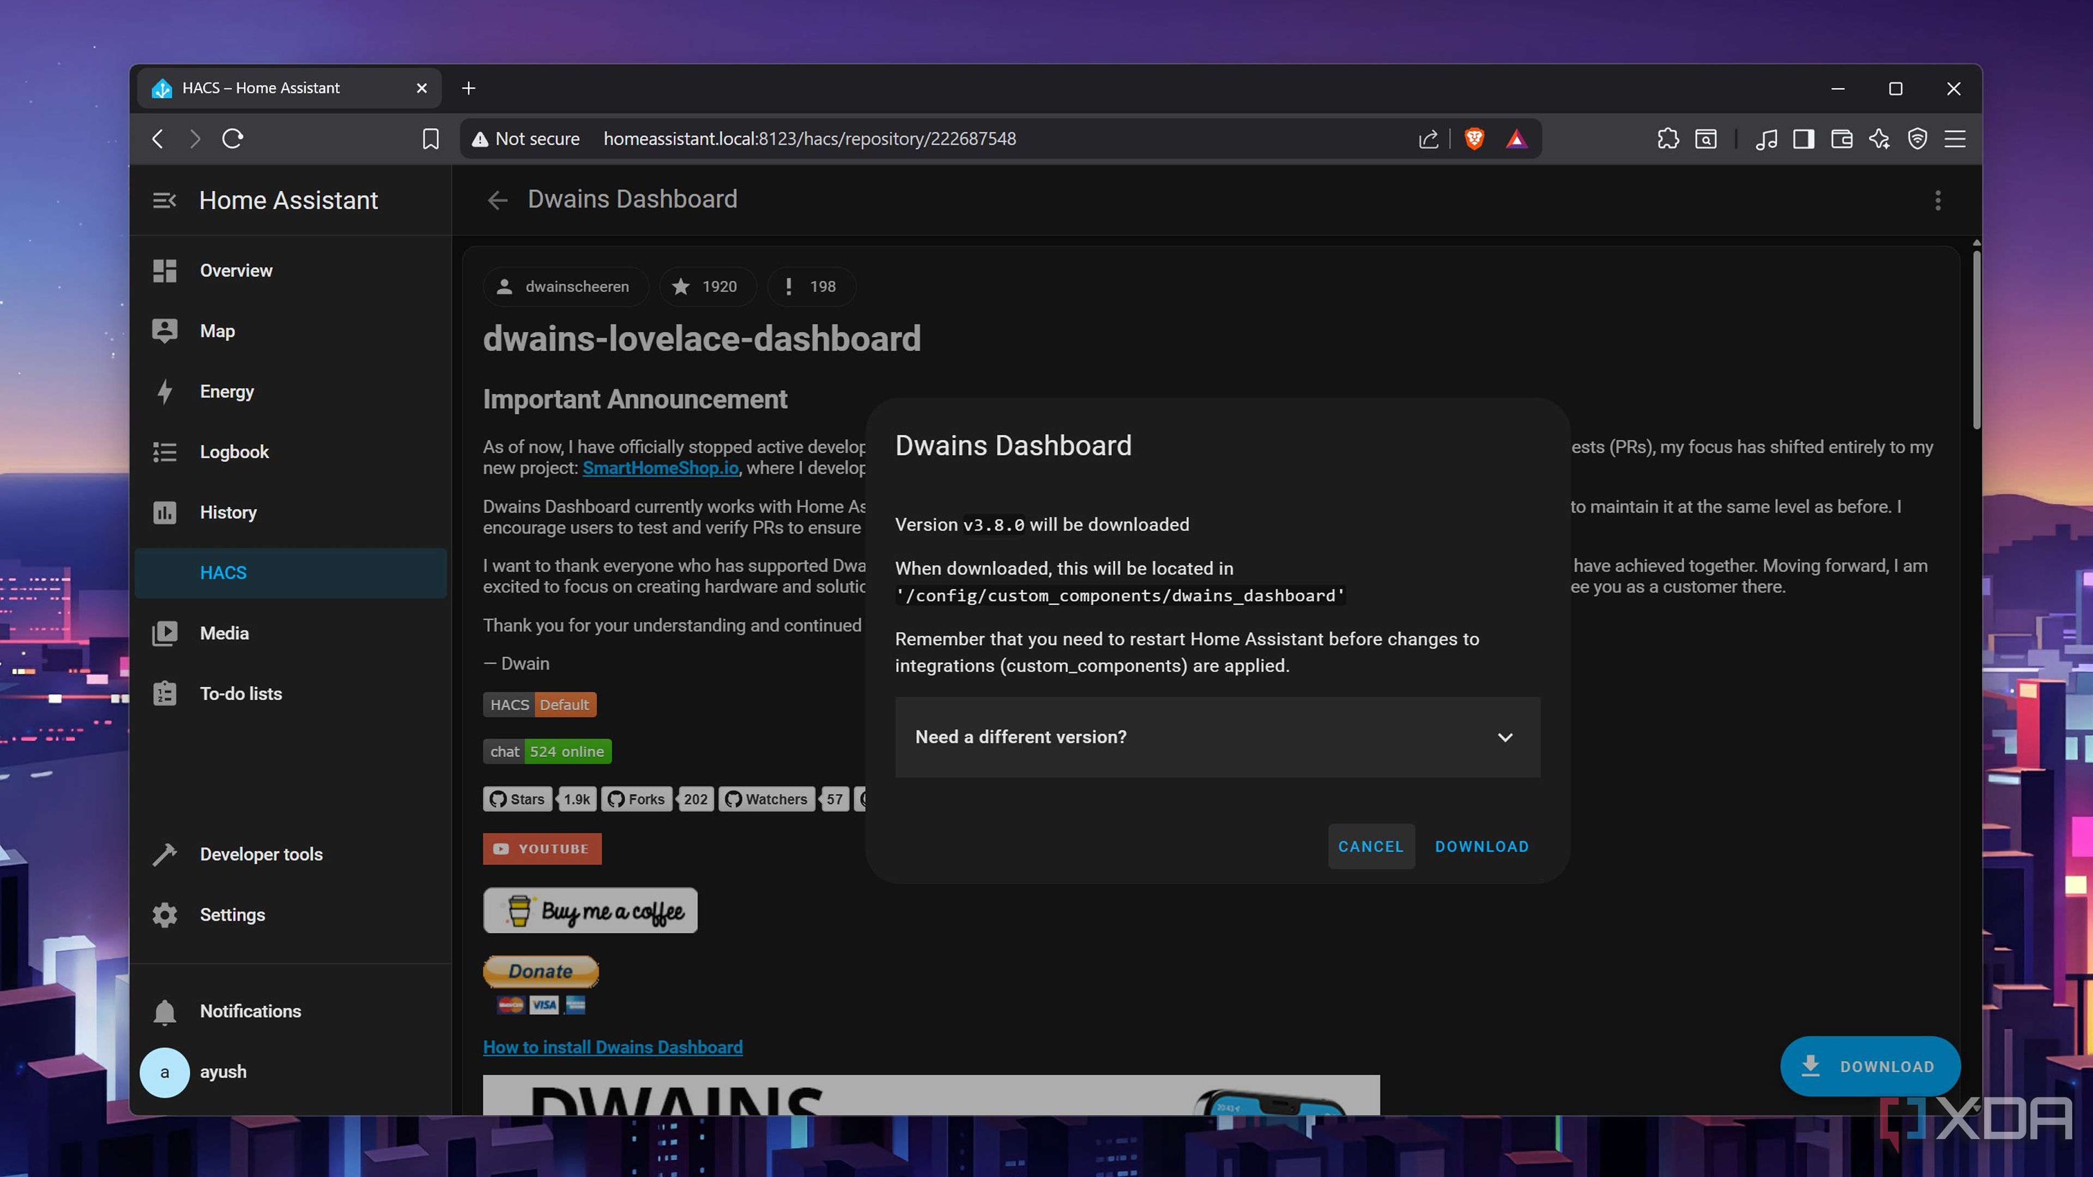
Task: Click the History chart icon
Action: [164, 513]
